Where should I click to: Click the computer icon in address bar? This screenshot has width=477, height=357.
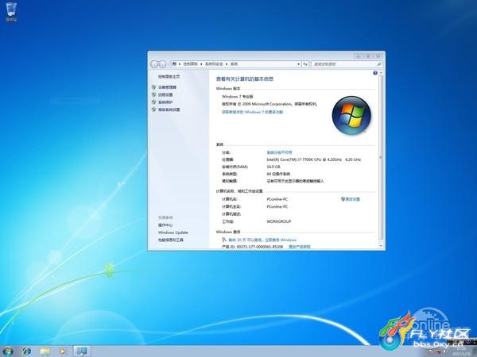(174, 63)
